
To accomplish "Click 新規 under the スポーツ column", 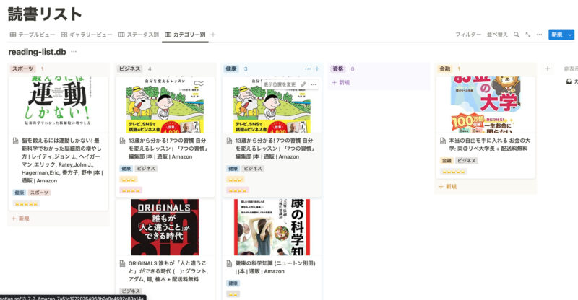I will click(x=21, y=219).
